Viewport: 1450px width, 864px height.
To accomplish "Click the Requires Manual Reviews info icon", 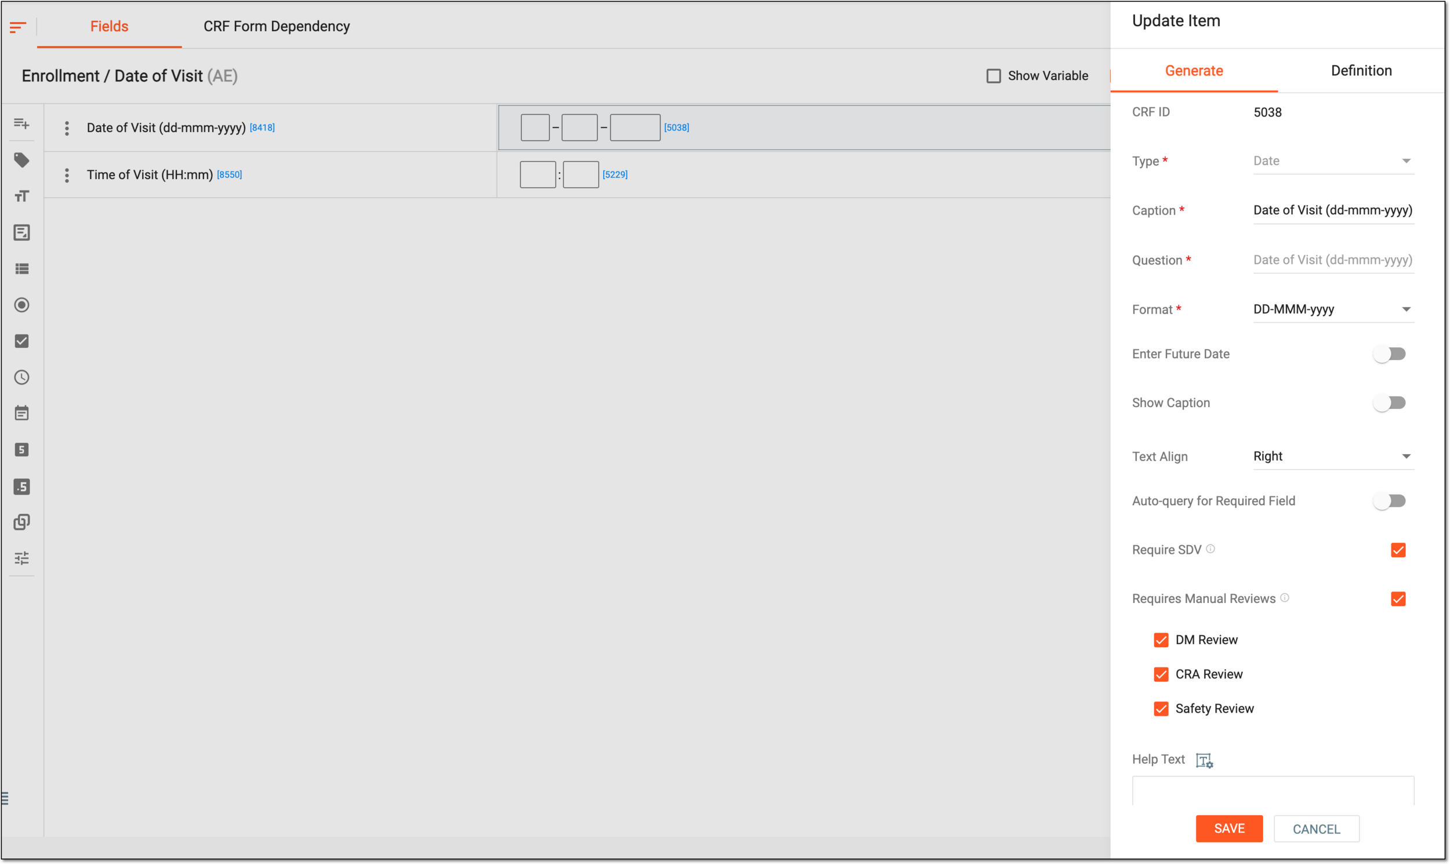I will pyautogui.click(x=1285, y=598).
